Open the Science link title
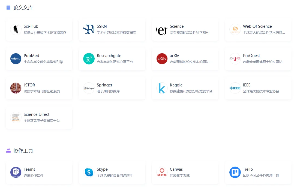 pos(177,26)
